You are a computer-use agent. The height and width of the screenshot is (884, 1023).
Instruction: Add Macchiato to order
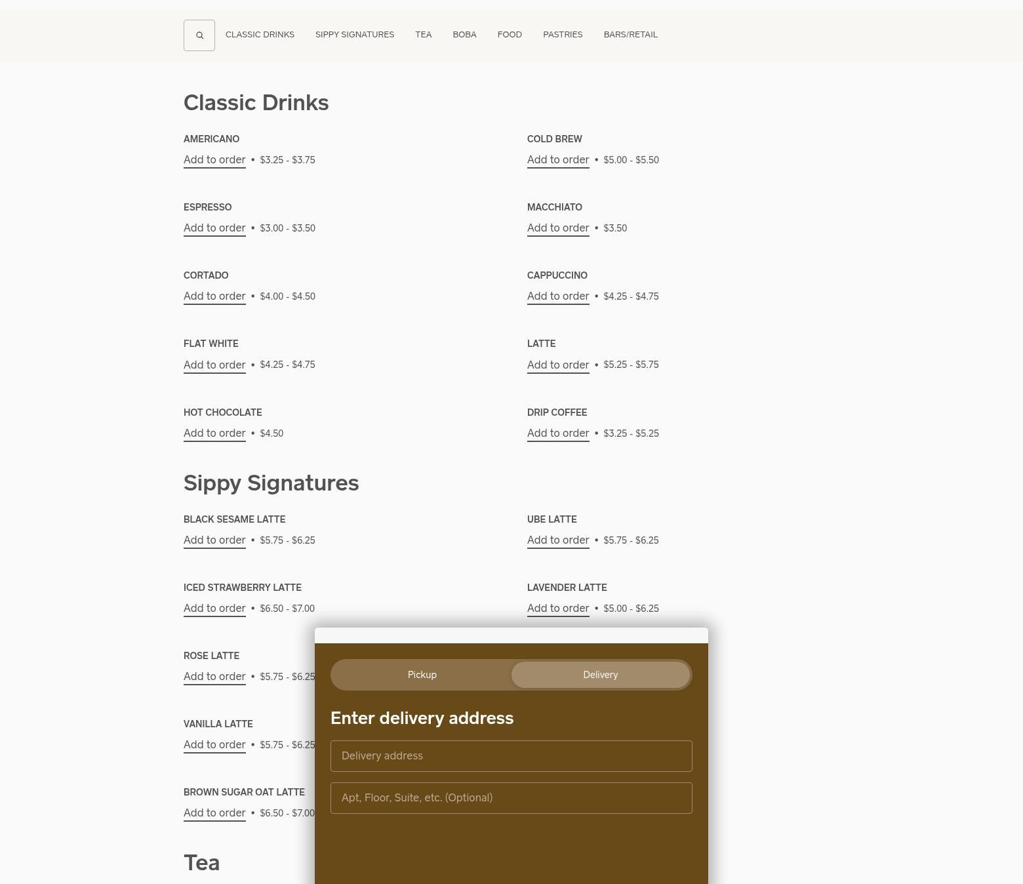pos(557,228)
